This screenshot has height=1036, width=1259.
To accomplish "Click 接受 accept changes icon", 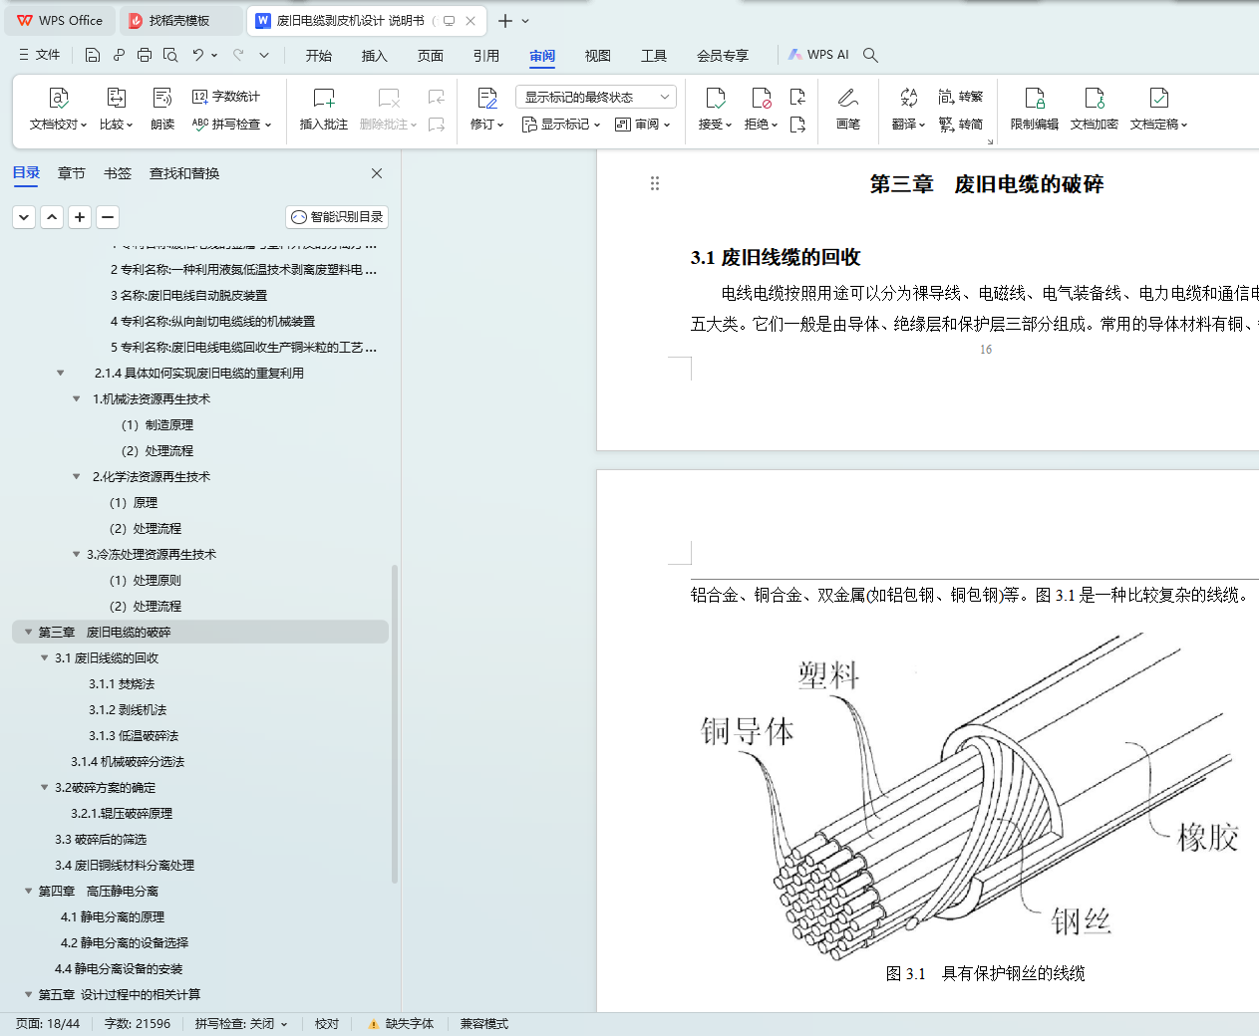I will point(715,98).
